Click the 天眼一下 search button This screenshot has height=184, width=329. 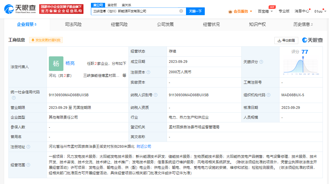point(195,11)
